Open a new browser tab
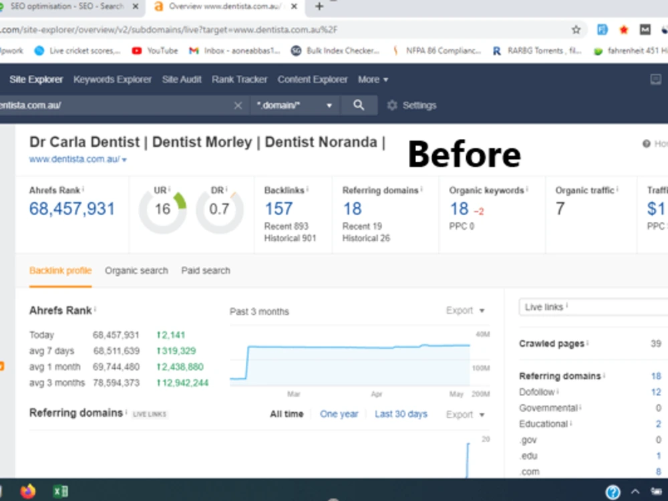Screen dimensions: 668x501 point(319,7)
